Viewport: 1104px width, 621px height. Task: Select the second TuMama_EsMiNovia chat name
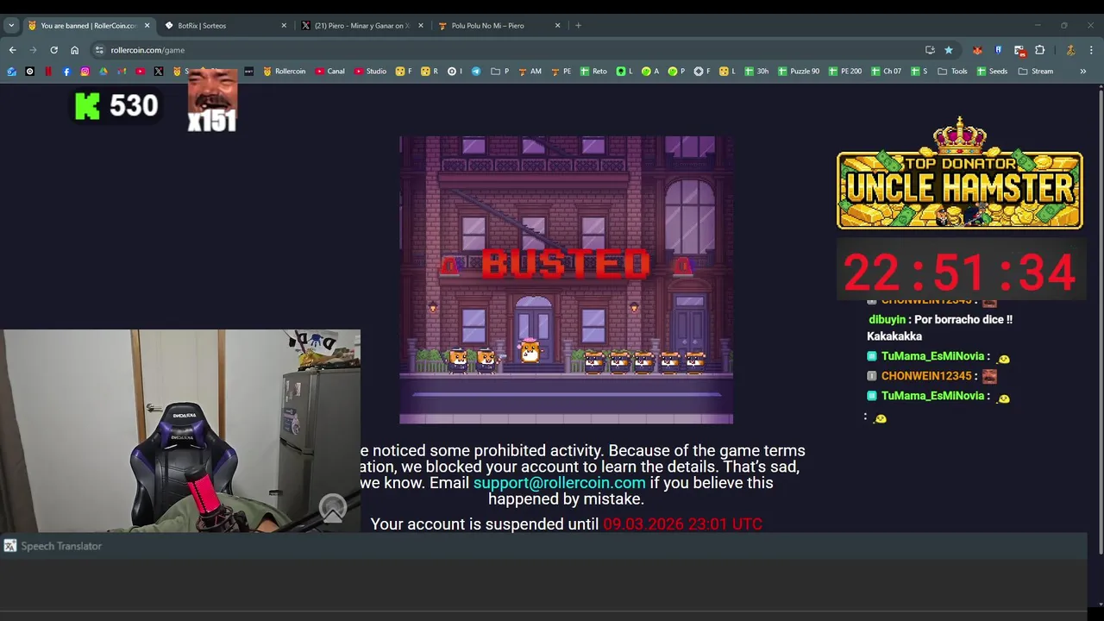point(932,396)
